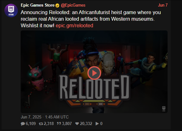Open the Epic Games Store display name
This screenshot has width=182, height=131.
point(38,5)
